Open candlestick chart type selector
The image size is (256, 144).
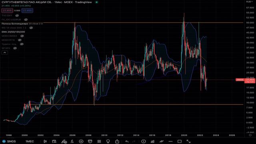click(x=45, y=141)
